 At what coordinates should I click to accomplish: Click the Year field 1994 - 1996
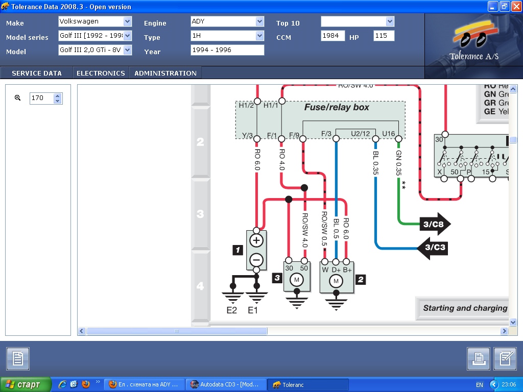(x=227, y=50)
